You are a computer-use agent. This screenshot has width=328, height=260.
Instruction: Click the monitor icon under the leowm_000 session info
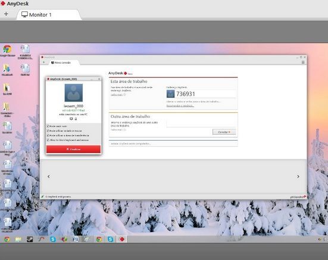[x=71, y=119]
